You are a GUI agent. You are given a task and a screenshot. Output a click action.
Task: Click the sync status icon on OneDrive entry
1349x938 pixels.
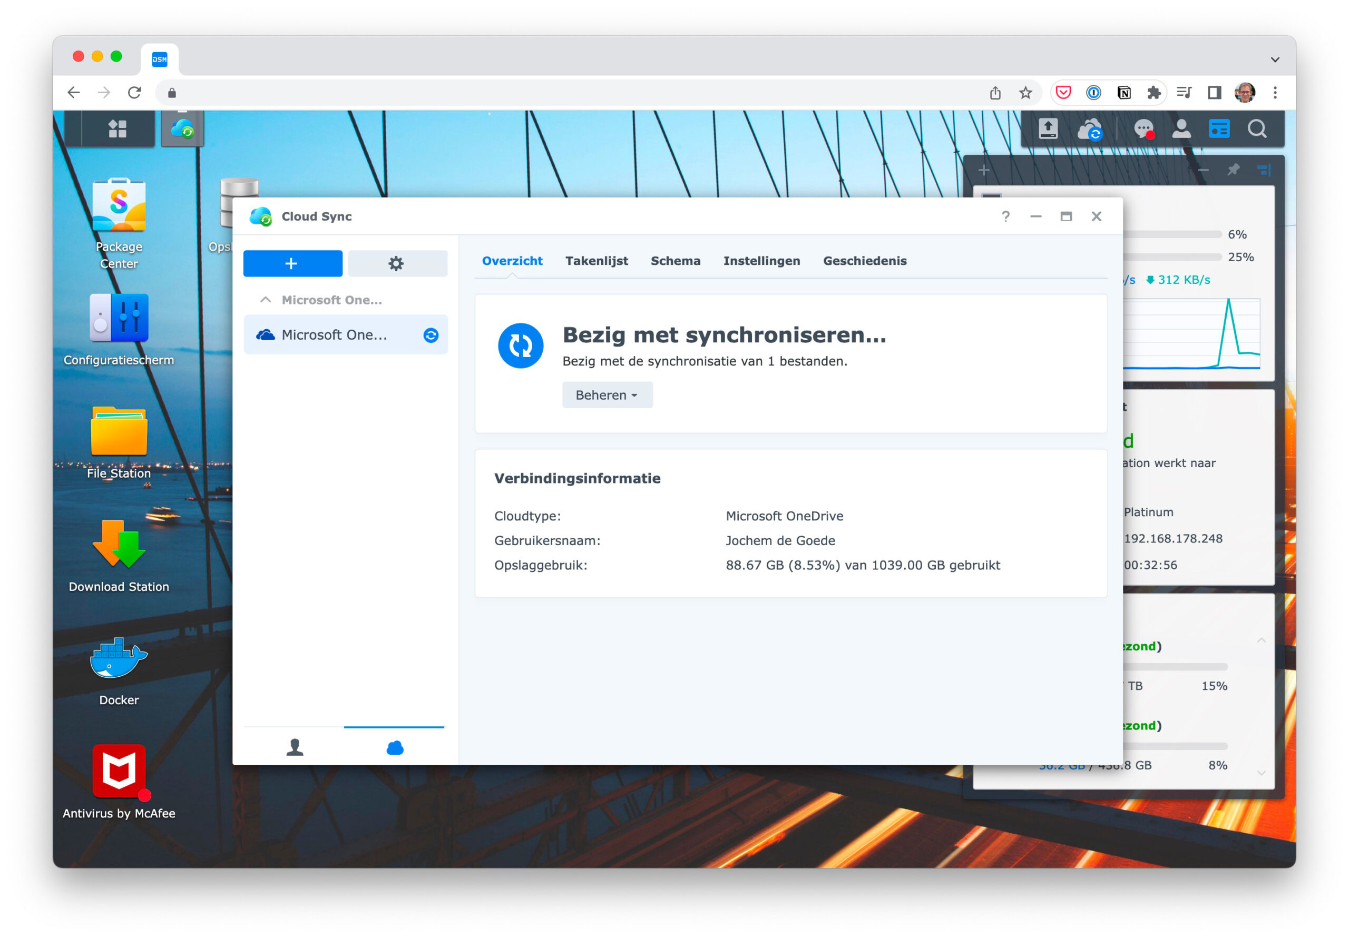point(431,335)
